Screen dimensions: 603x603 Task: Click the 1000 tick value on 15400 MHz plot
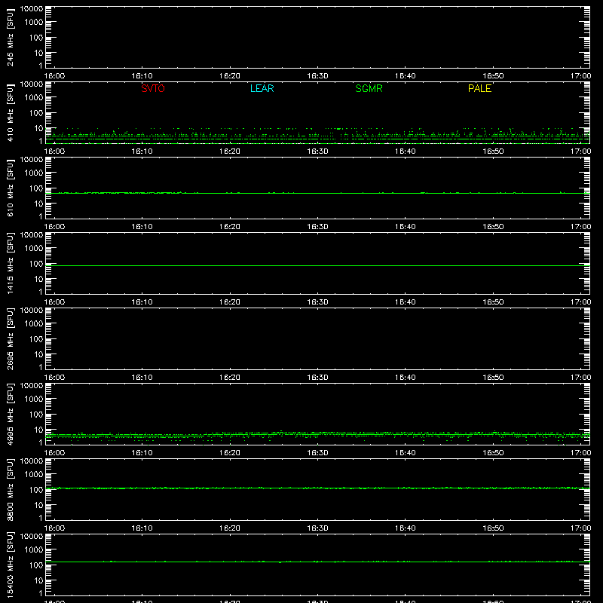pos(34,550)
